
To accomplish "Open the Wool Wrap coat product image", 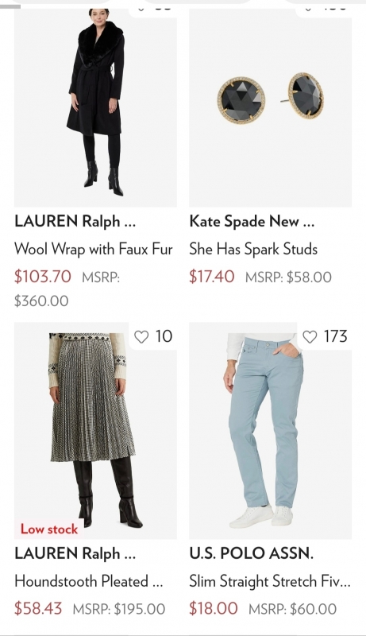I will pyautogui.click(x=95, y=108).
